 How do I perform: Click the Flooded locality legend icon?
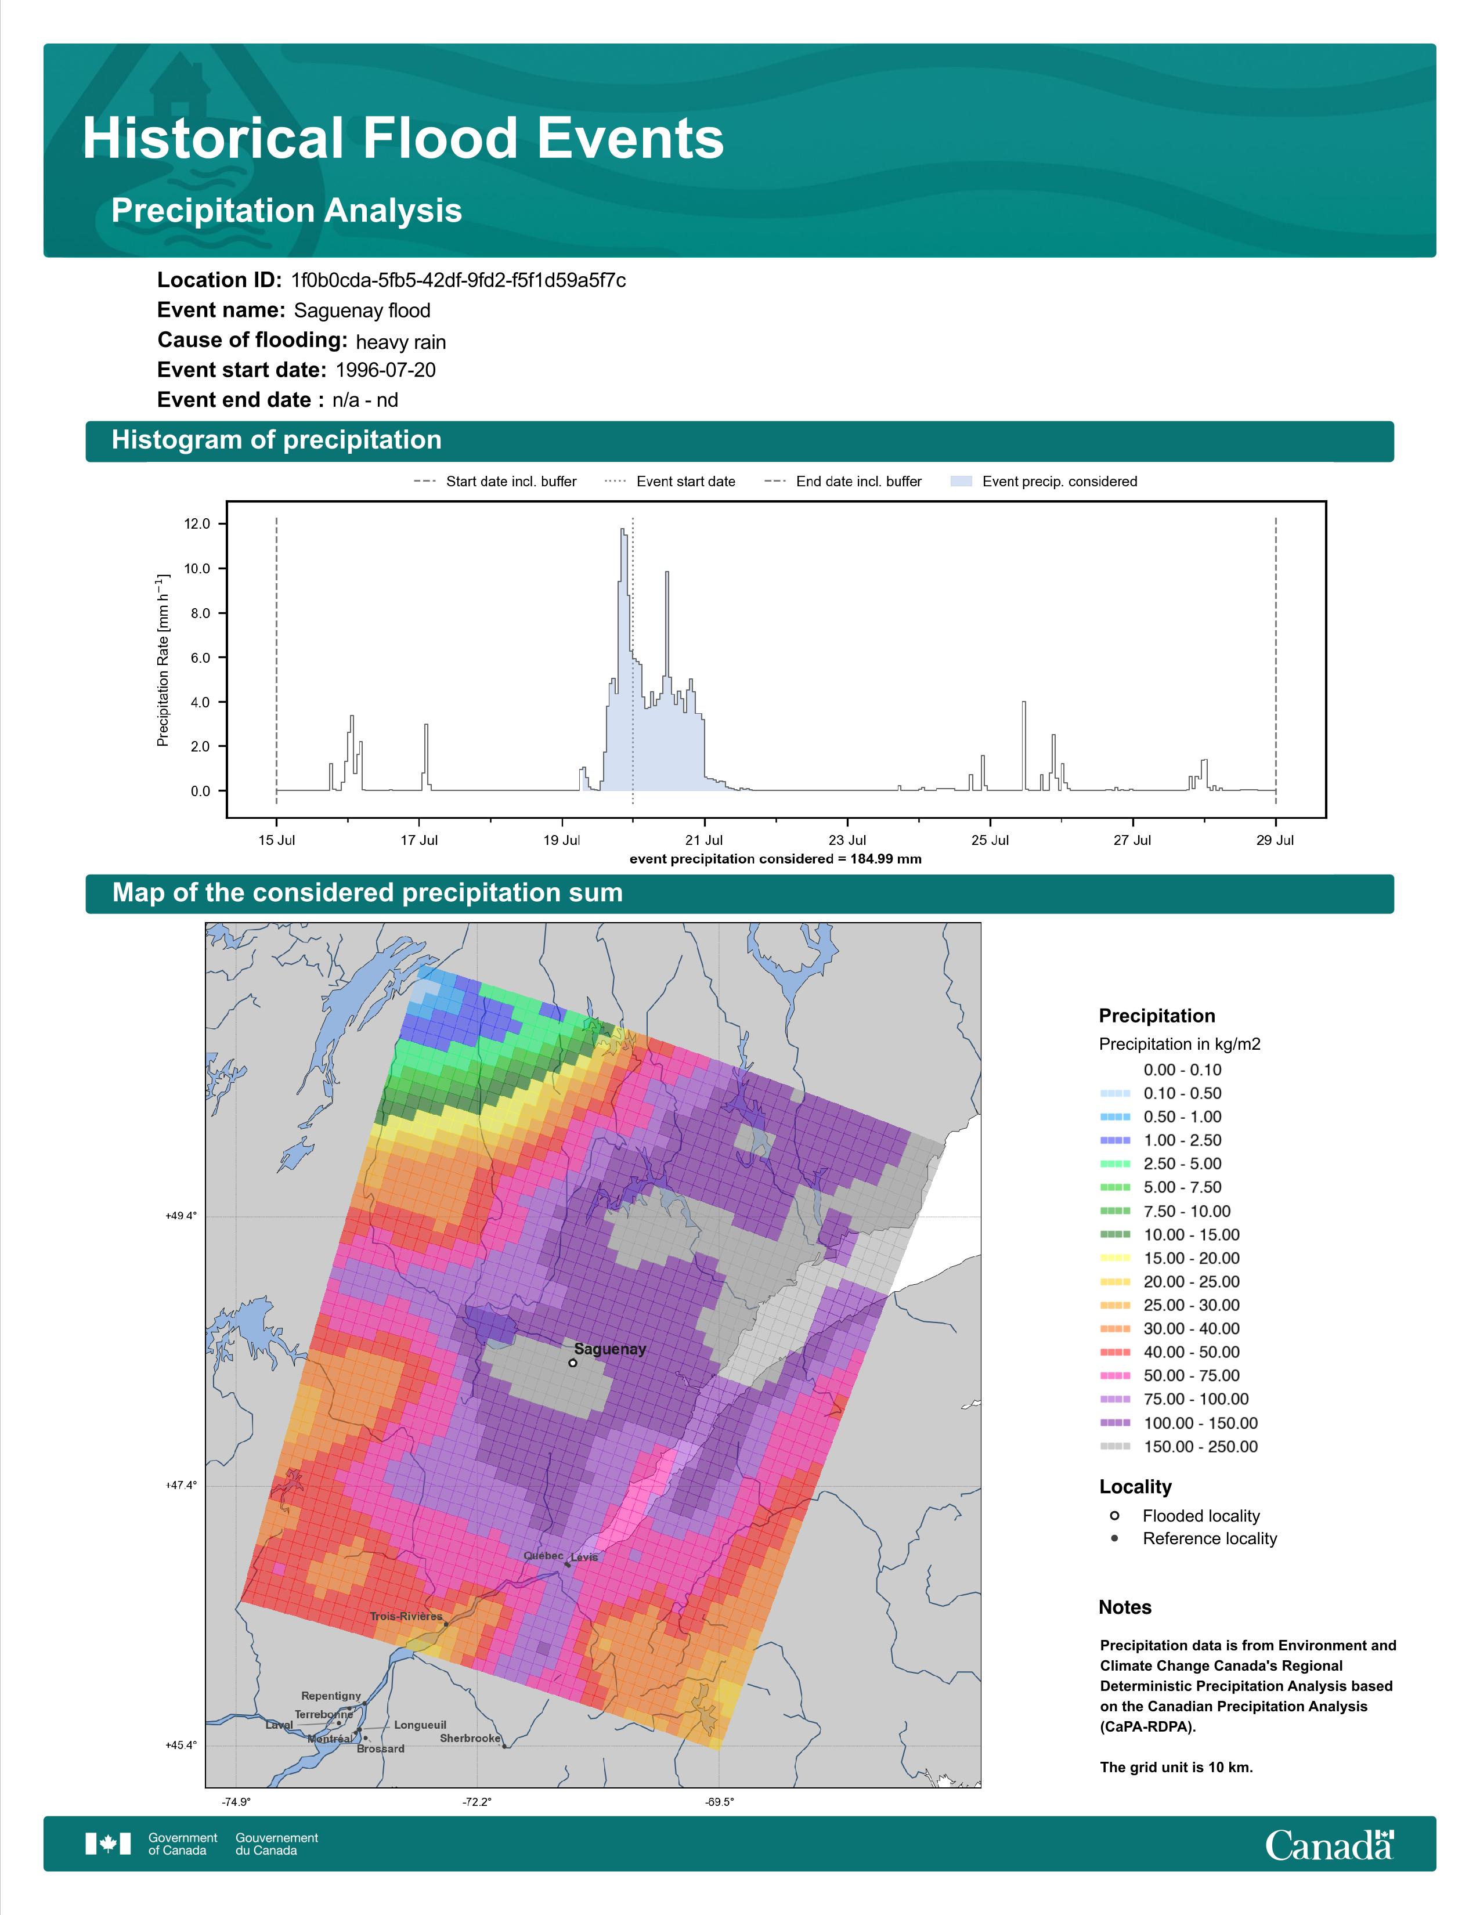1114,1516
